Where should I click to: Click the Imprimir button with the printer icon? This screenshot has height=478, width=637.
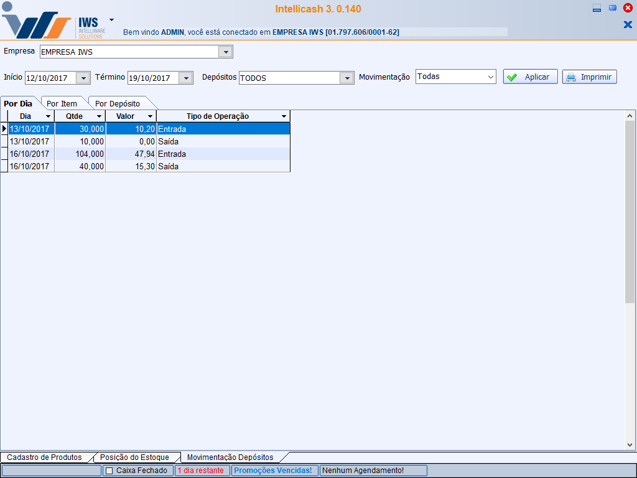coord(589,77)
